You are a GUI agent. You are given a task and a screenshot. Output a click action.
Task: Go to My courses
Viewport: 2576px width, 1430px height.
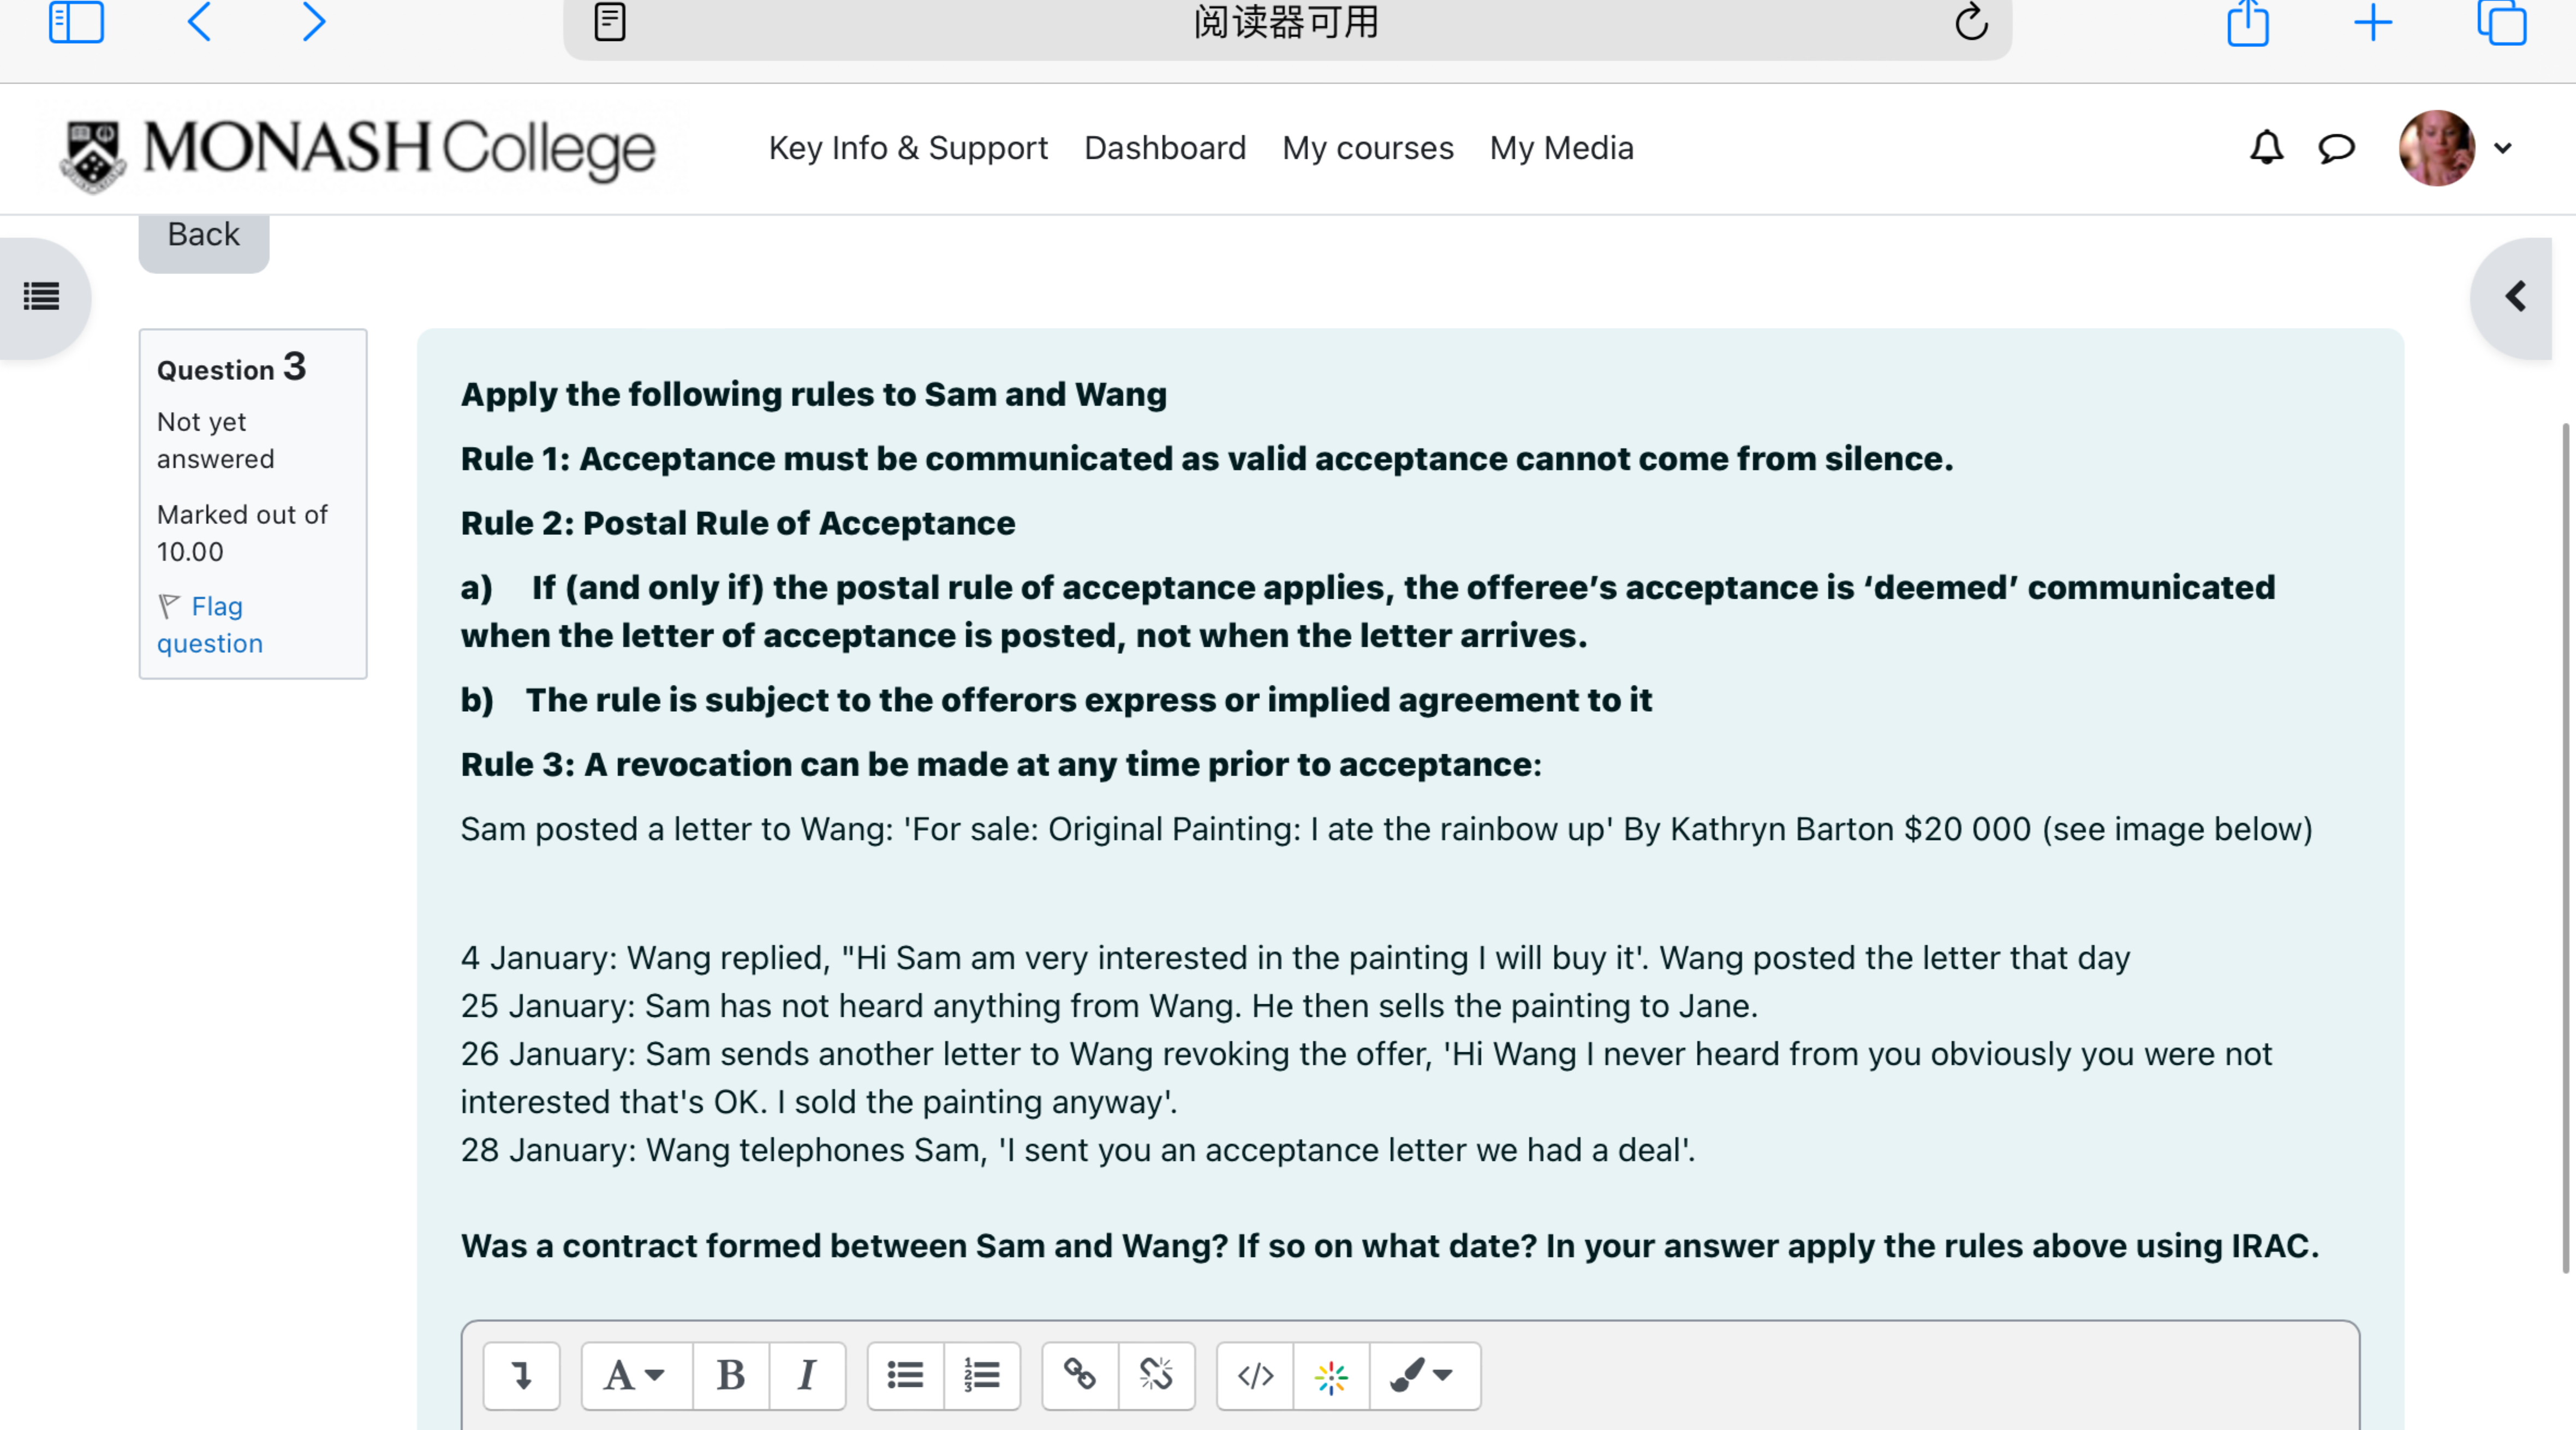point(1367,148)
